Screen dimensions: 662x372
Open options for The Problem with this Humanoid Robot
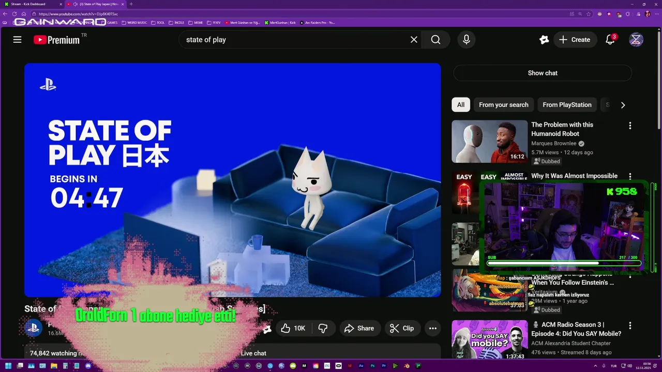point(630,126)
